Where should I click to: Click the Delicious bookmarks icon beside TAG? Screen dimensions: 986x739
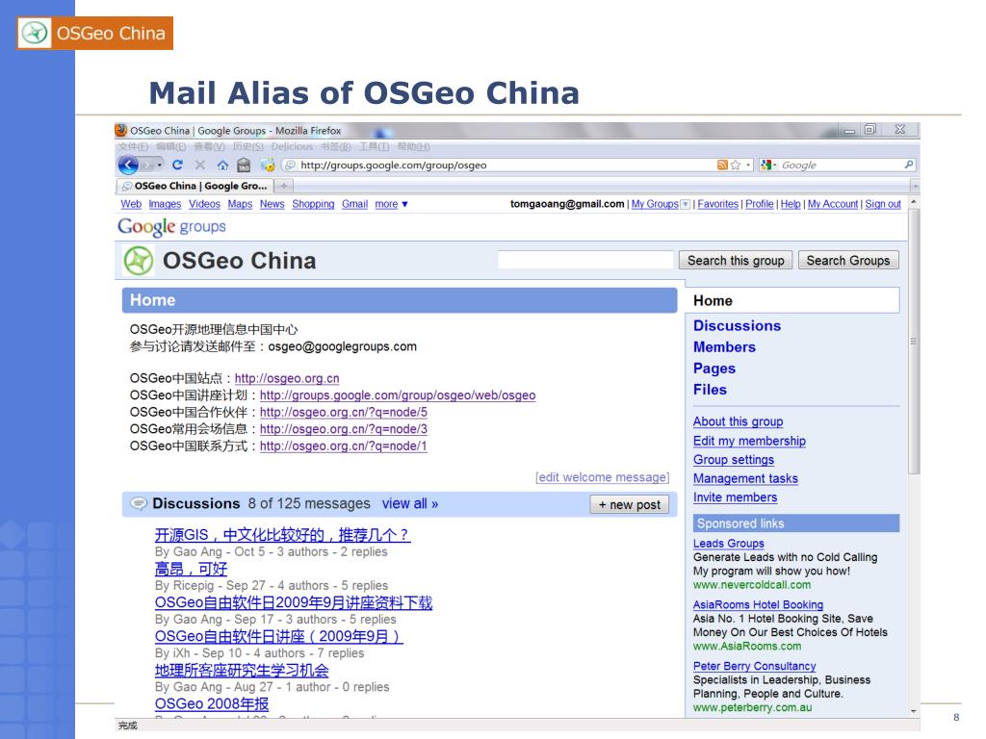pyautogui.click(x=268, y=166)
